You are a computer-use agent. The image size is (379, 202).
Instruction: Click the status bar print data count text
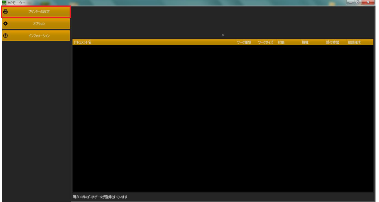click(x=100, y=197)
